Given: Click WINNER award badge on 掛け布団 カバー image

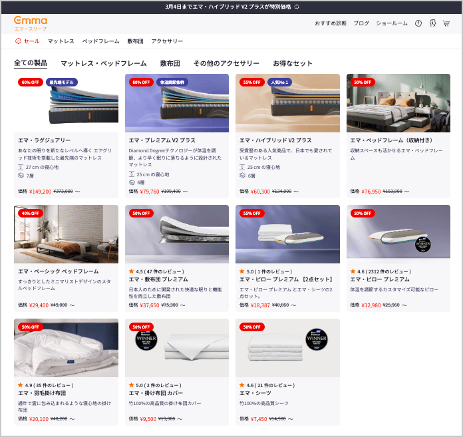Looking at the screenshot, I should (x=146, y=339).
